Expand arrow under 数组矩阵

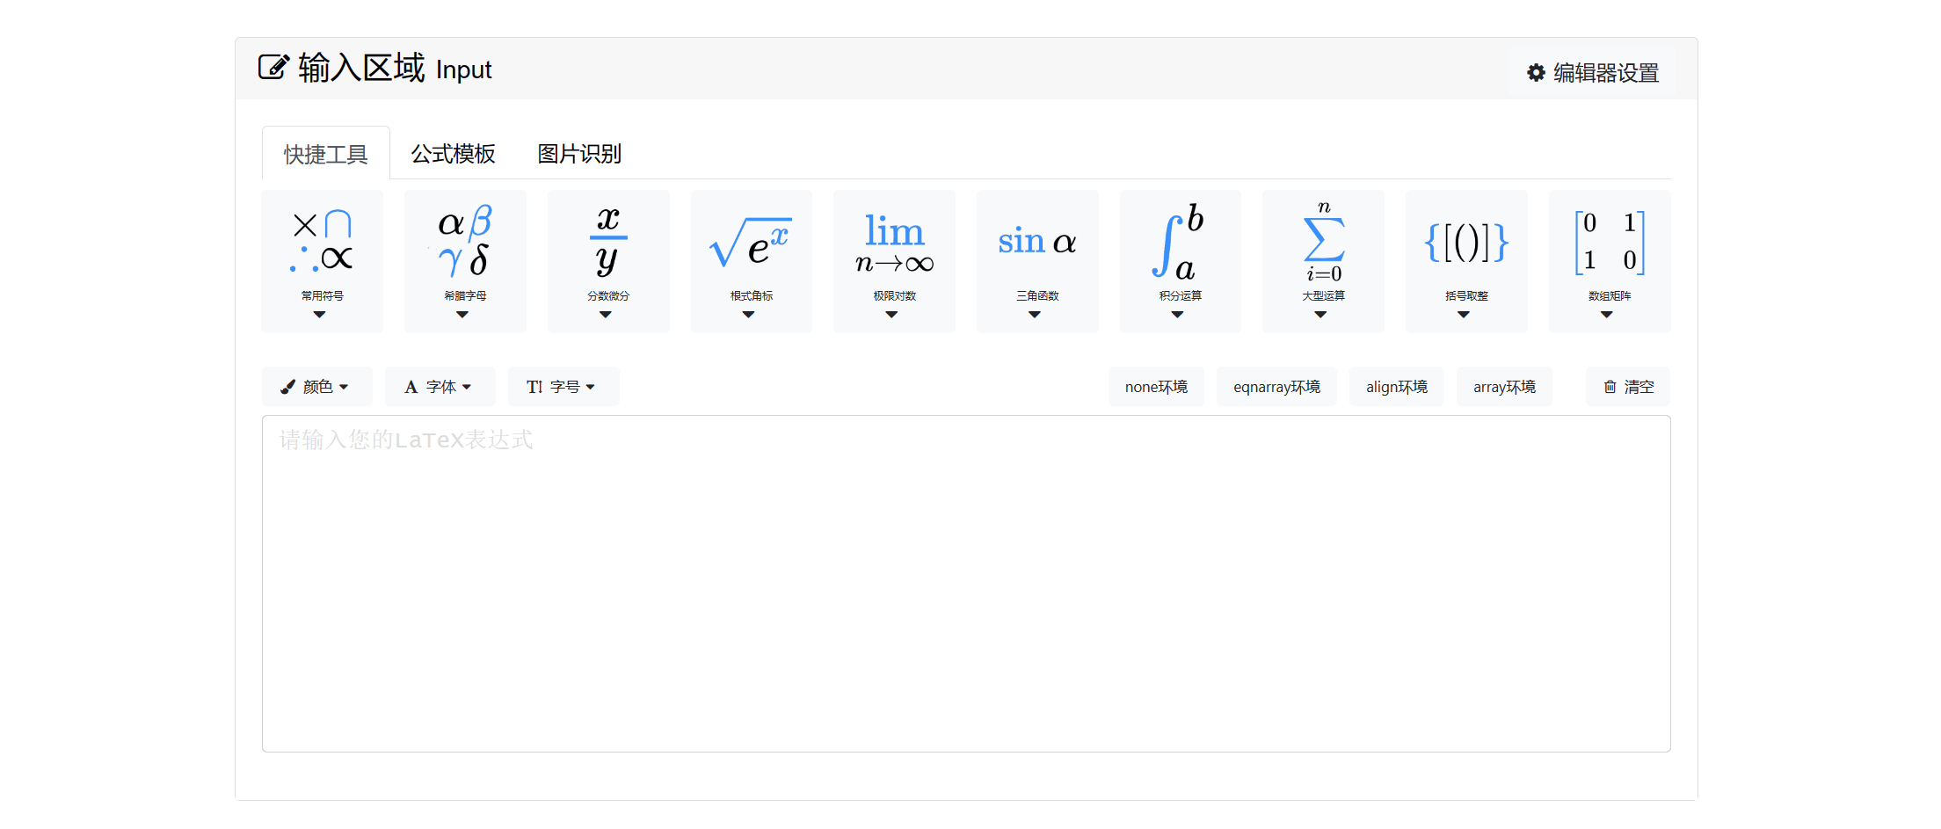1607,315
